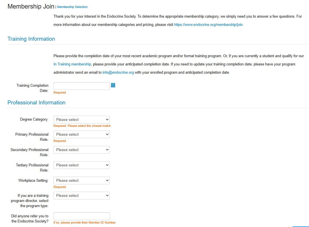Click the Degree Category field label
This screenshot has width=309, height=227.
click(34, 119)
